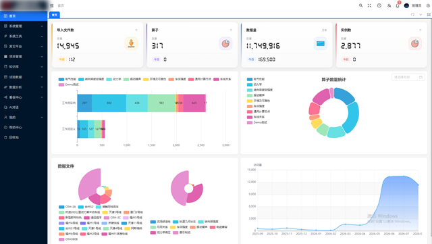Open 试验数据 menu in the sidebar
The height and width of the screenshot is (244, 432).
pyautogui.click(x=24, y=77)
